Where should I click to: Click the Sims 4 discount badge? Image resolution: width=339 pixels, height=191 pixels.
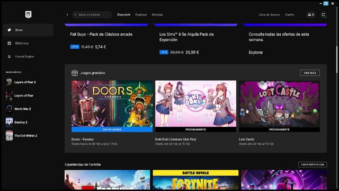point(164,52)
